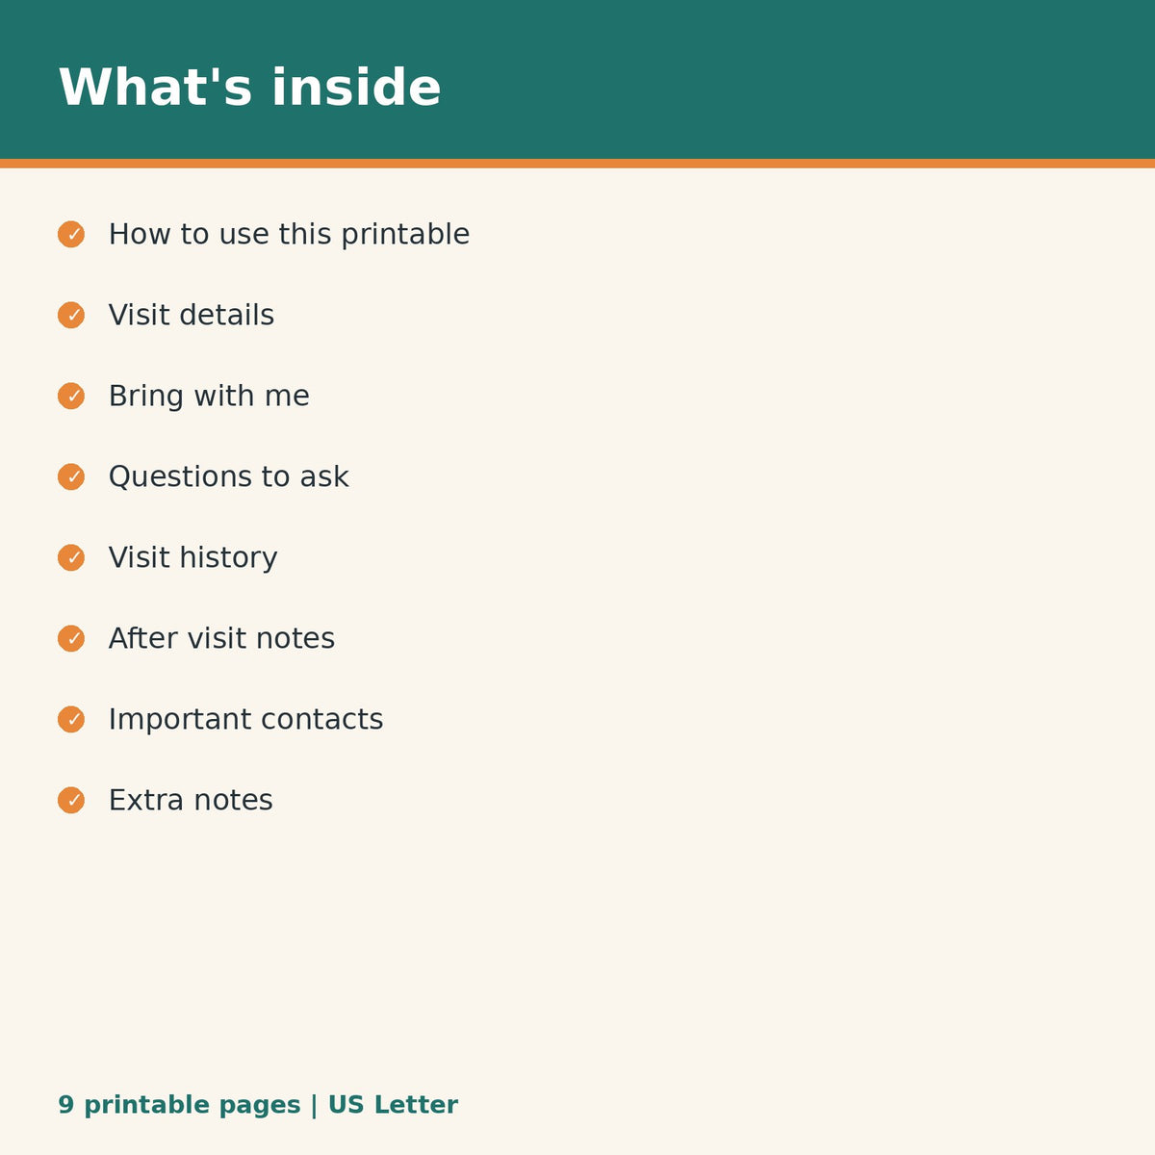Click the What's inside heading

coord(250,88)
